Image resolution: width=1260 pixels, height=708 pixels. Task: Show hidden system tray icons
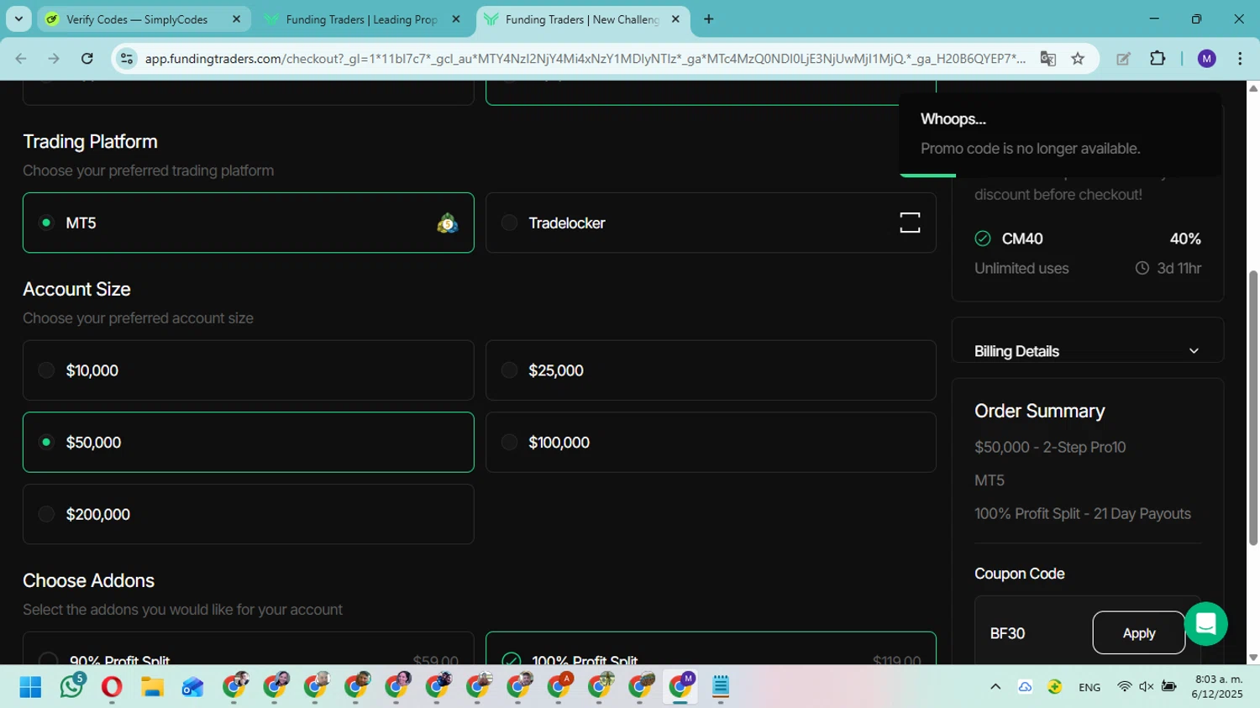pyautogui.click(x=995, y=687)
